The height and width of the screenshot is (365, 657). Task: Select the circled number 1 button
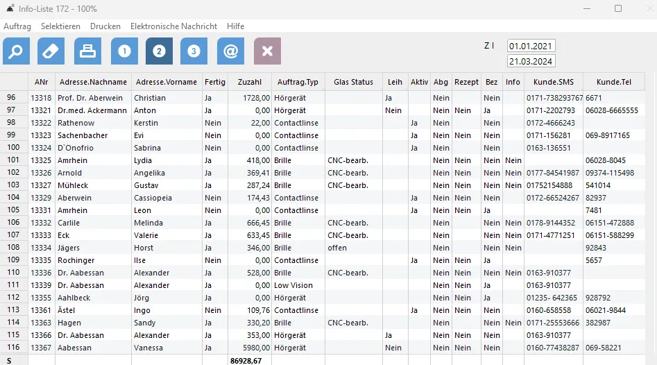[x=125, y=51]
